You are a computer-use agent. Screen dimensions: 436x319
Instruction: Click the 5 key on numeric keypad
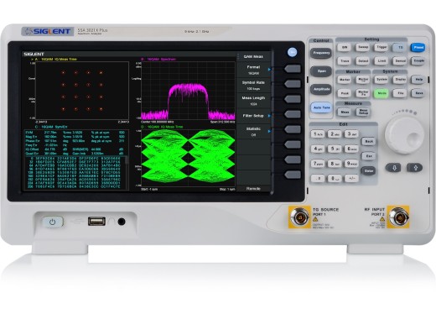(335, 149)
